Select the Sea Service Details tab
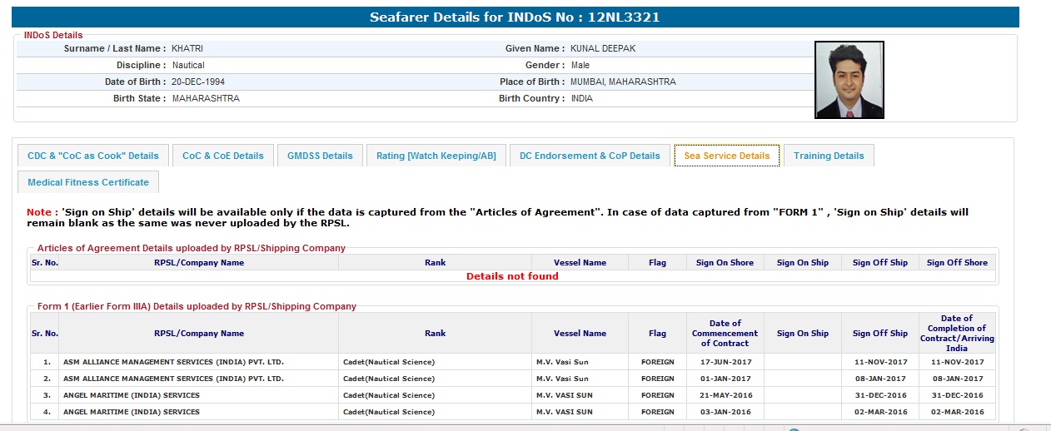This screenshot has height=431, width=1051. click(726, 156)
